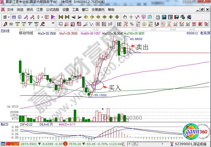The image size is (211, 147).
Task: Click the 日K线 period label
Action: tap(5, 31)
